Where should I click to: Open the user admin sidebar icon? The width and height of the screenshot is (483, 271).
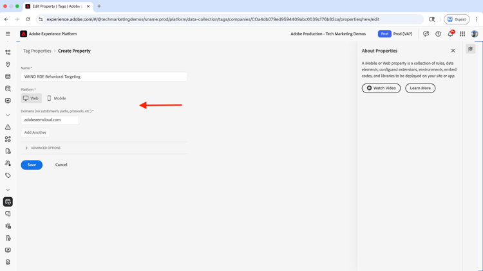click(8, 163)
